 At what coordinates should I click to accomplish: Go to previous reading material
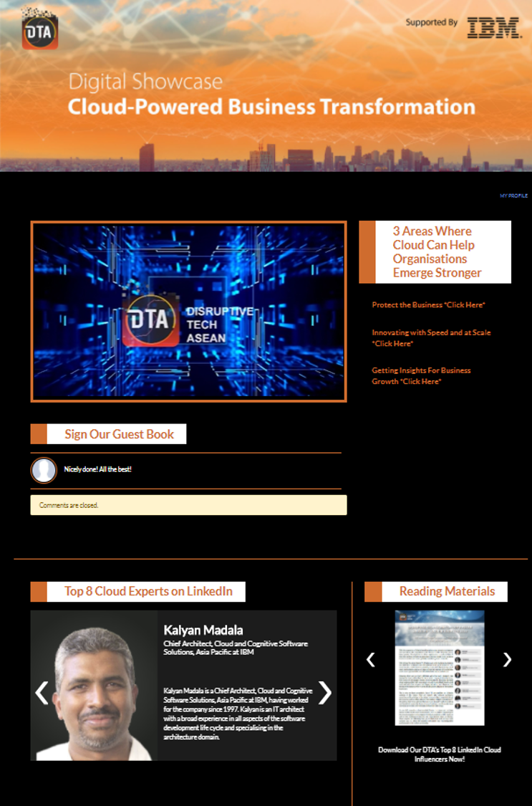click(371, 660)
